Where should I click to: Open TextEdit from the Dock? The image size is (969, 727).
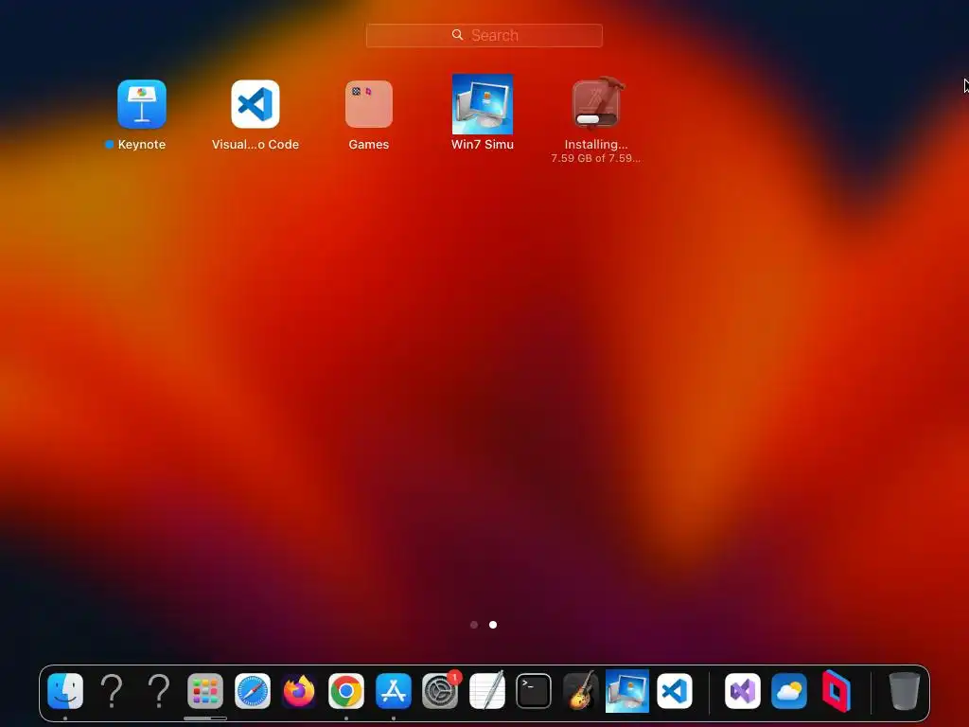click(487, 690)
